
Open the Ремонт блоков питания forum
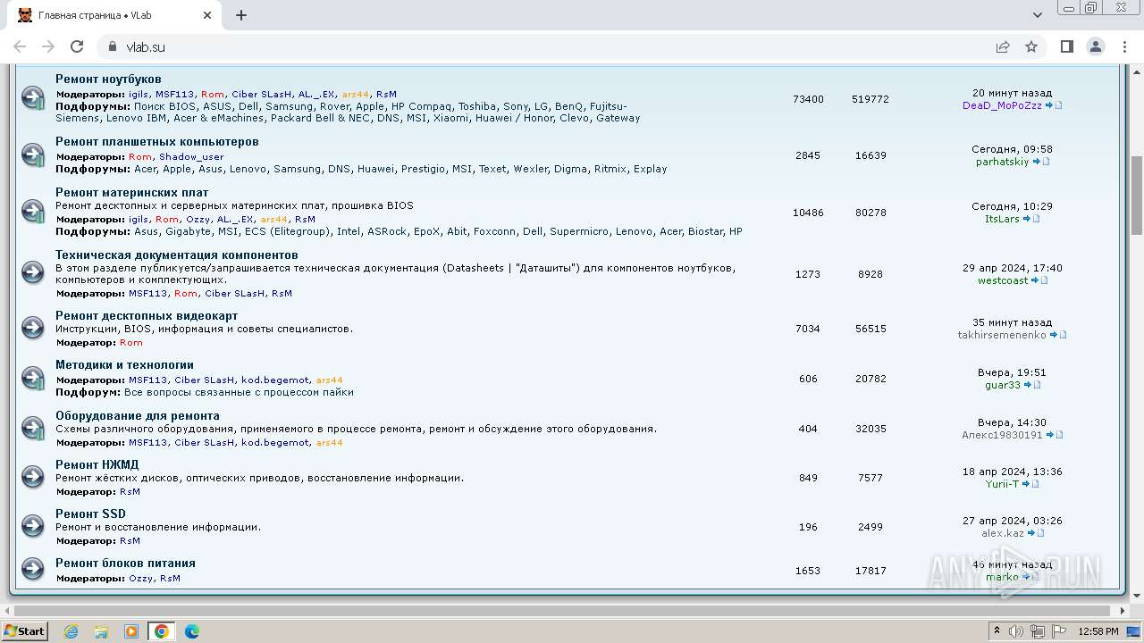(x=125, y=564)
